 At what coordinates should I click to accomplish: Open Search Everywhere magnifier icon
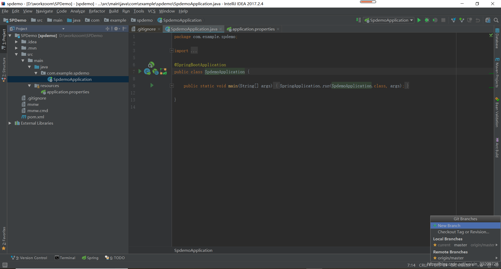496,20
